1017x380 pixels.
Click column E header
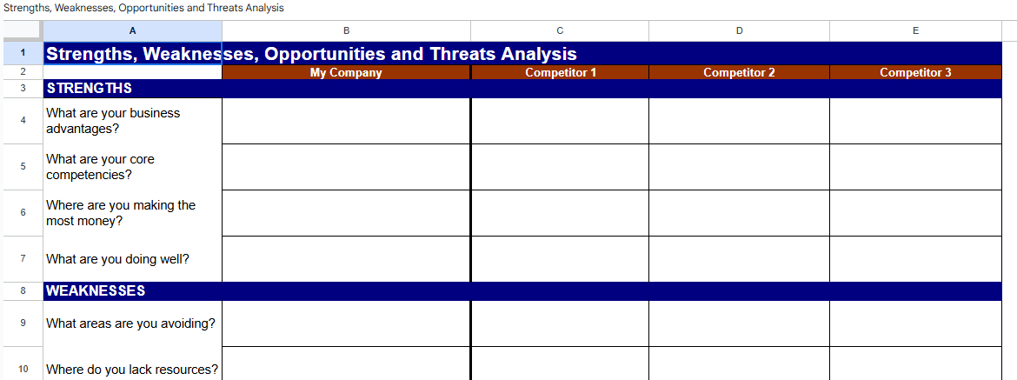tap(915, 30)
